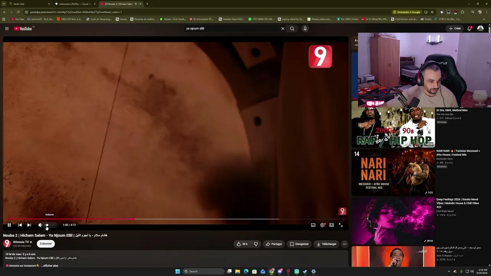Pause the YouTube video

point(9,225)
